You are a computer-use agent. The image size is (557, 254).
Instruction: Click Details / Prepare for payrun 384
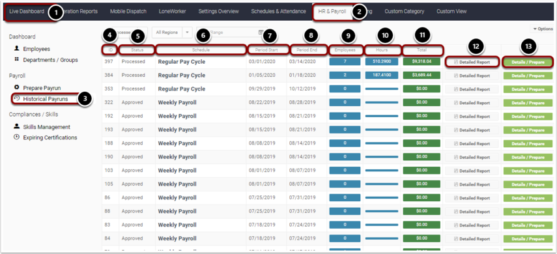click(x=528, y=76)
